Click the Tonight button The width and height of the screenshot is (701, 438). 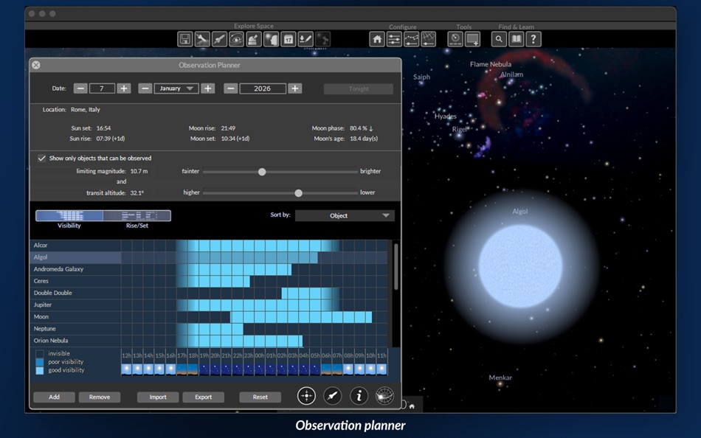click(x=359, y=89)
